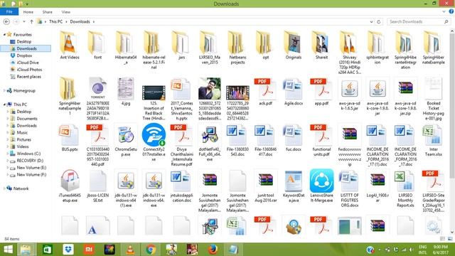
Task: Select the functional units.pdf file
Action: pyautogui.click(x=321, y=139)
